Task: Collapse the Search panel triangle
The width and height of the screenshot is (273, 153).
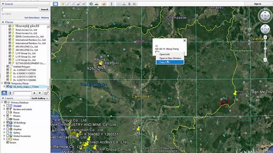Action: point(3,4)
